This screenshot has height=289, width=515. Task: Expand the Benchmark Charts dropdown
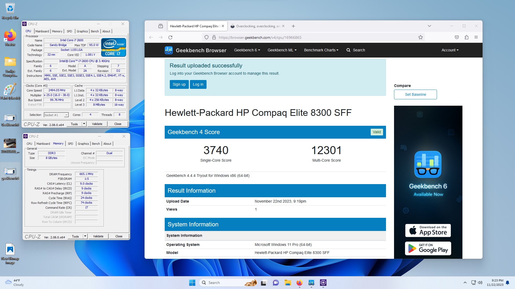click(x=321, y=50)
